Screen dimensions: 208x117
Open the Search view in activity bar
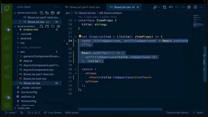7,18
